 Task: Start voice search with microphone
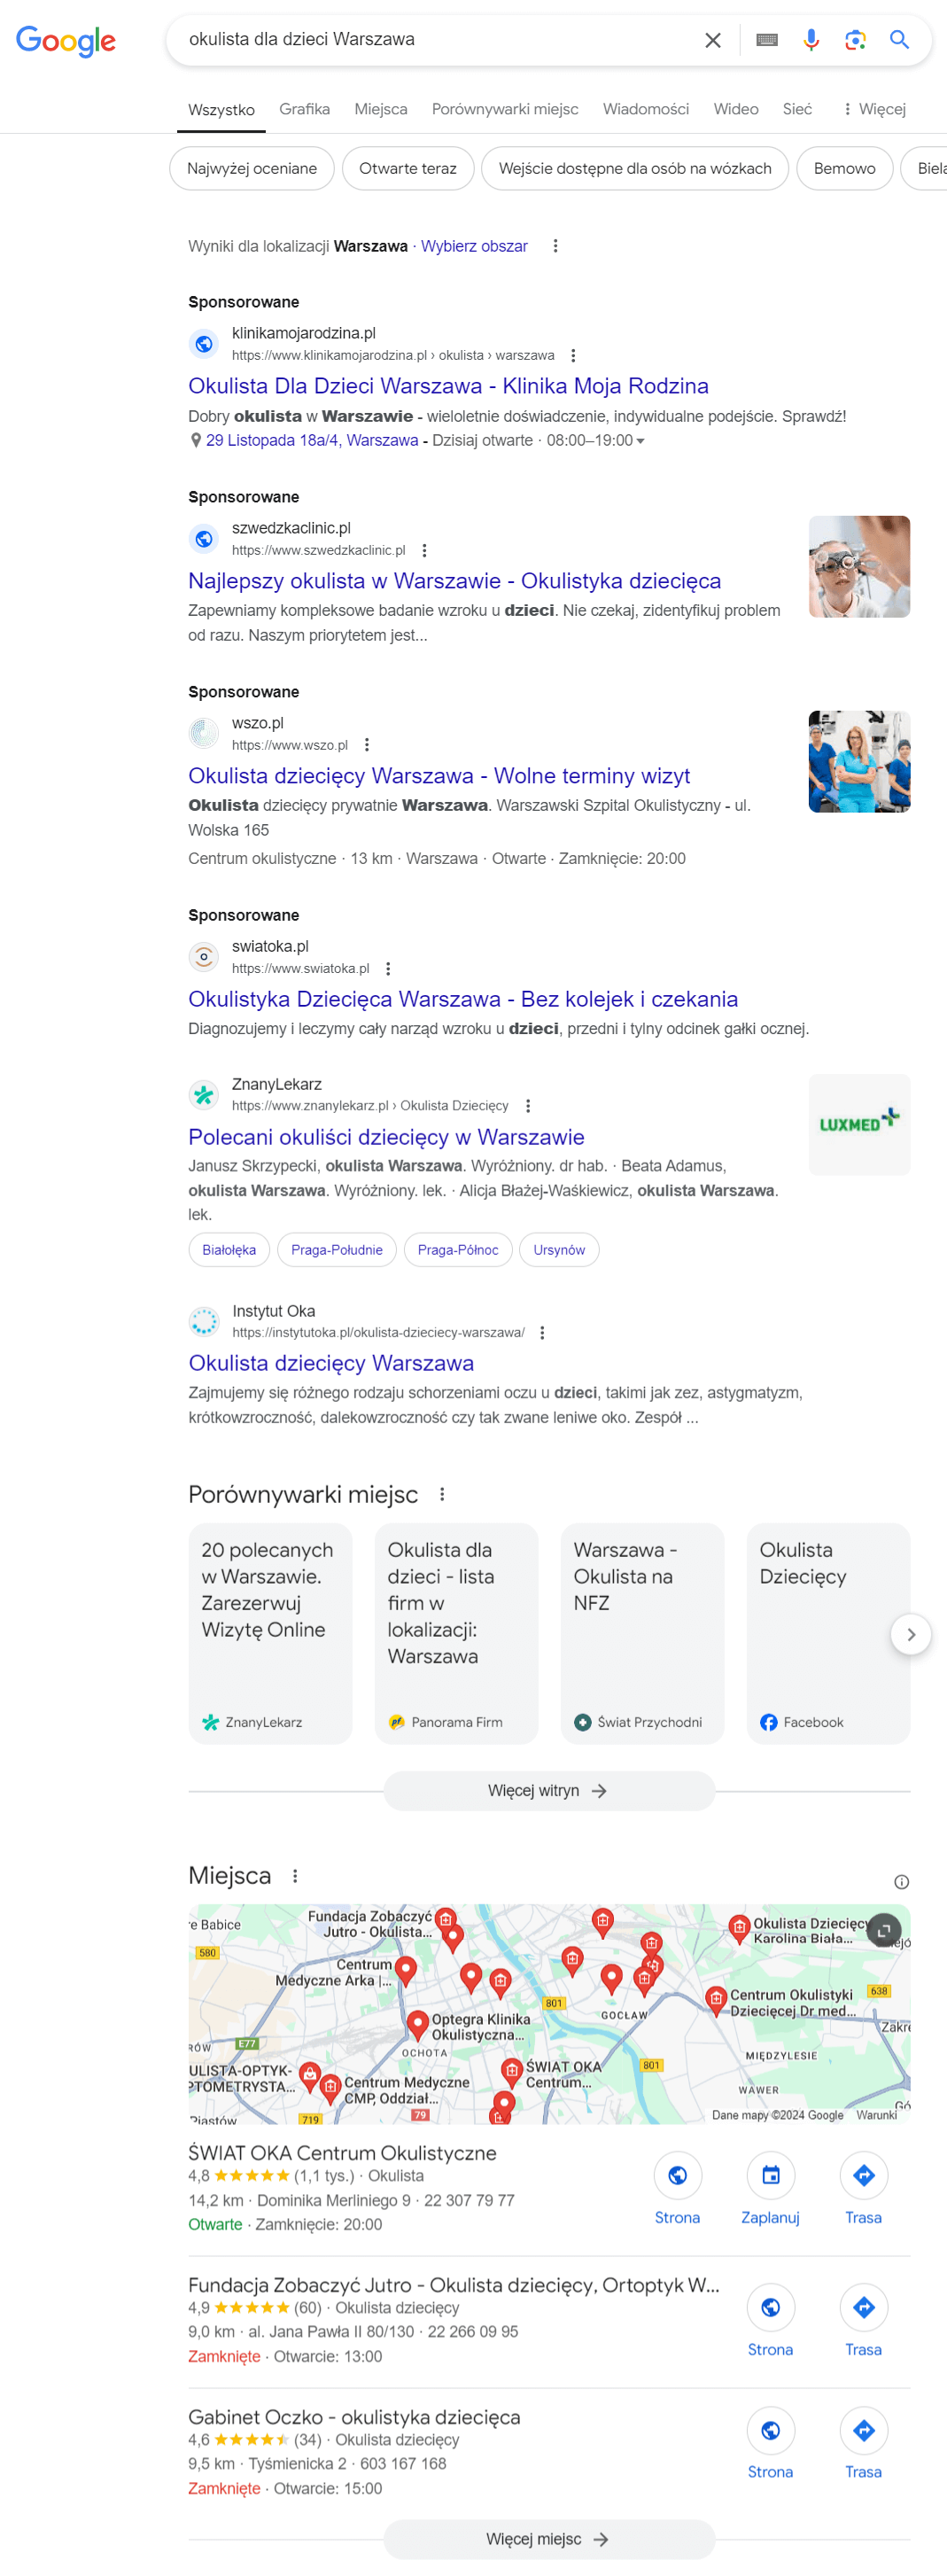[811, 40]
